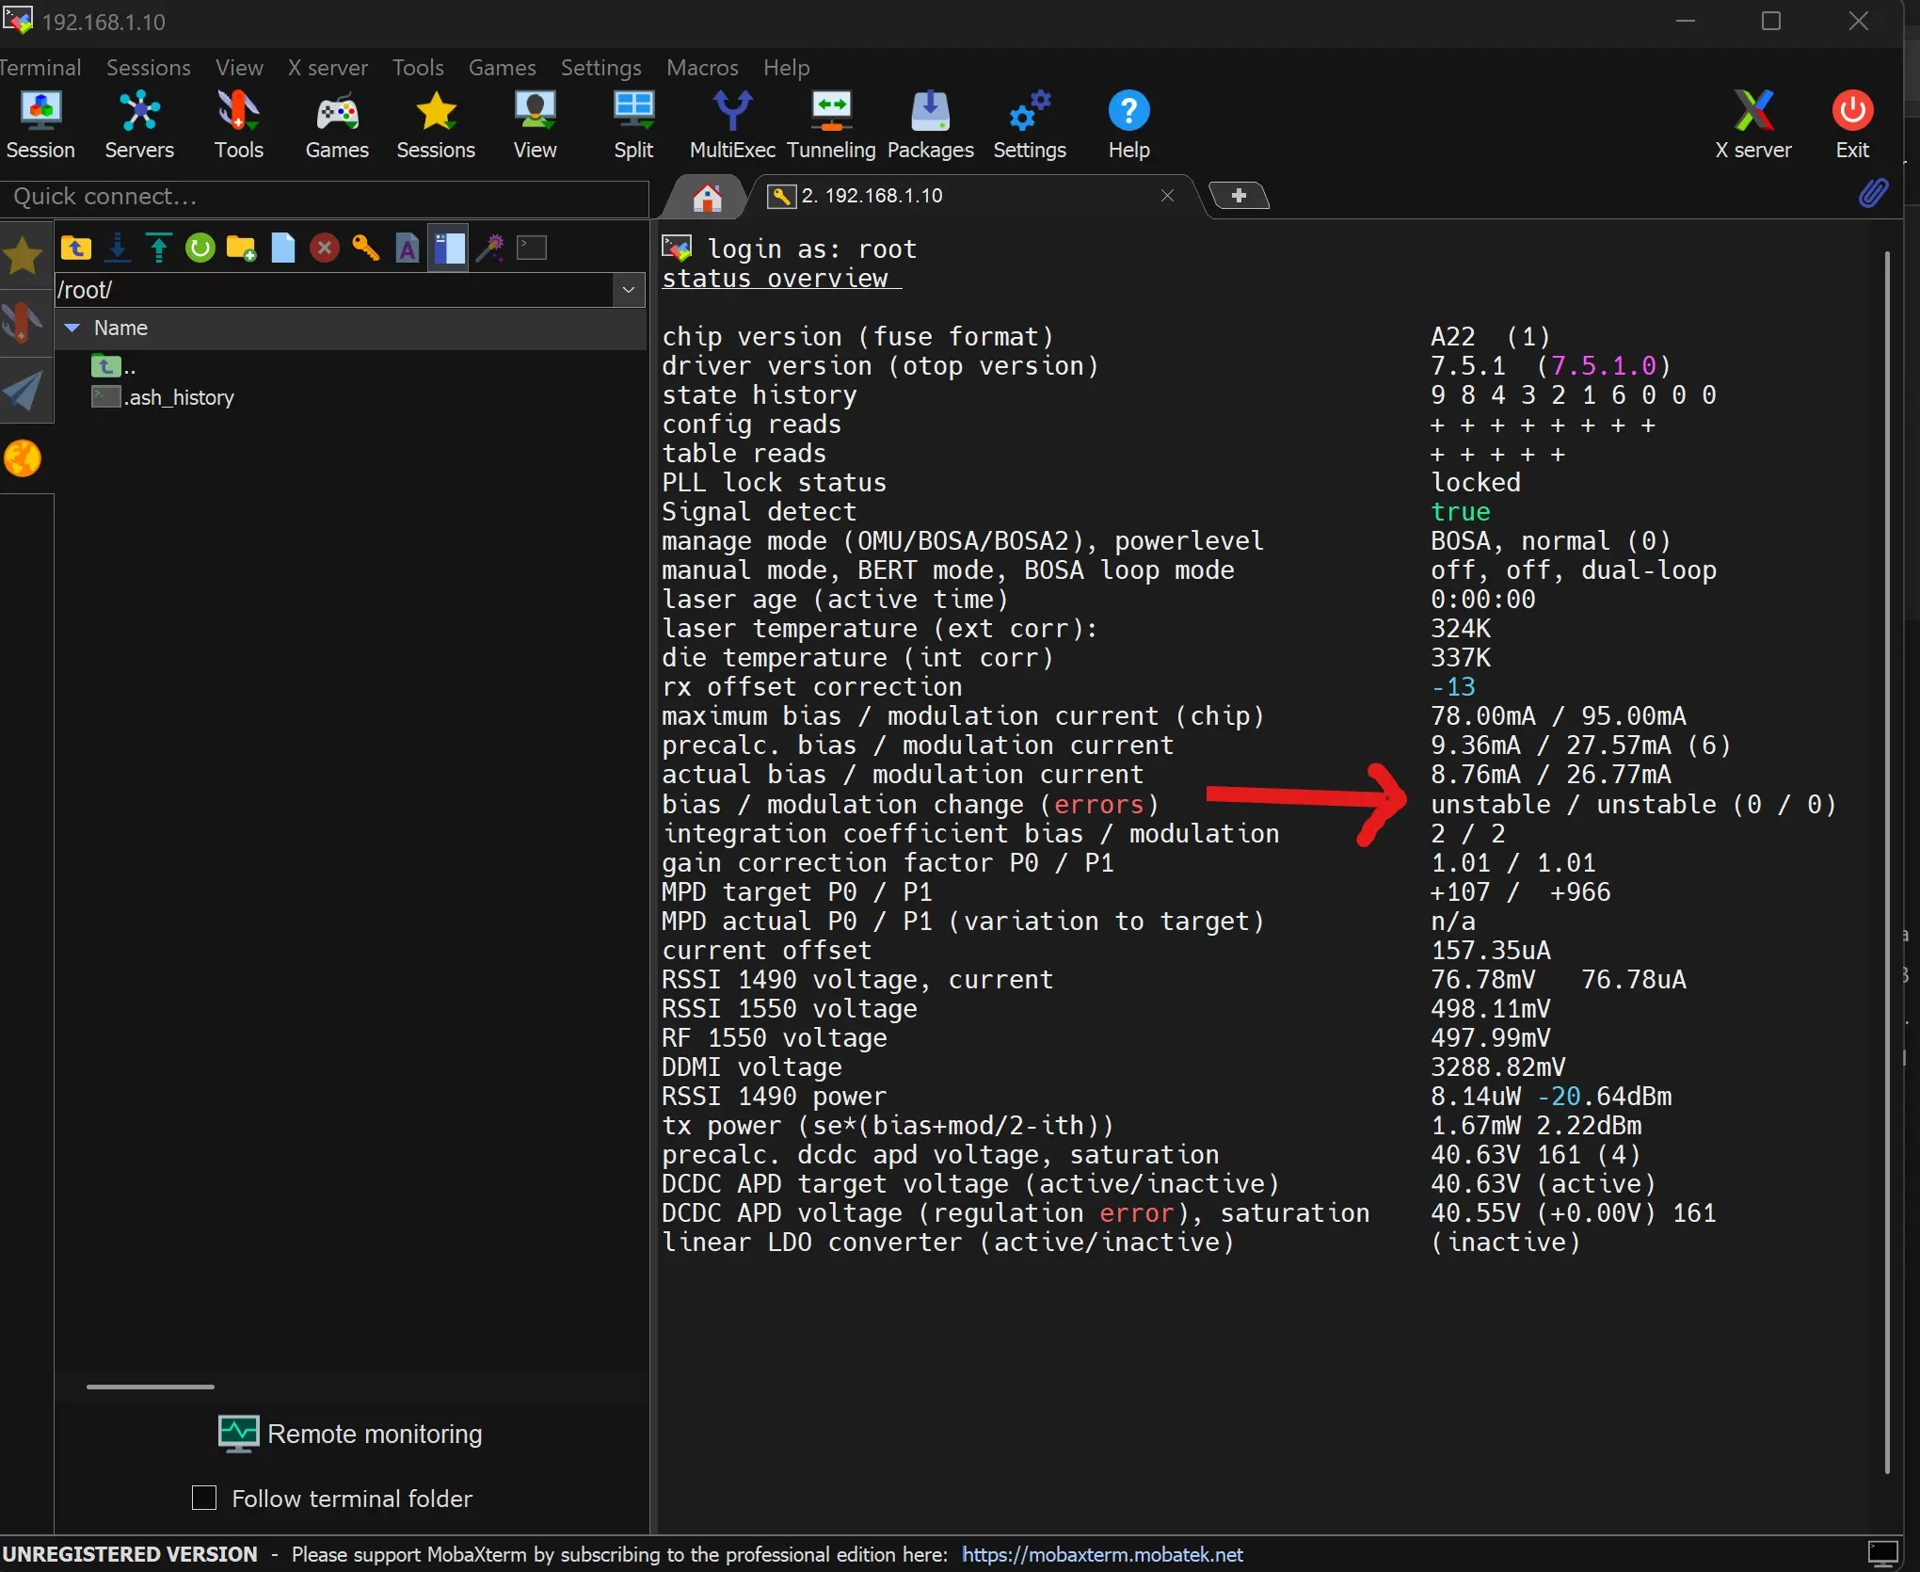Click the /root/ path field
Image resolution: width=1920 pixels, height=1572 pixels.
[x=334, y=290]
